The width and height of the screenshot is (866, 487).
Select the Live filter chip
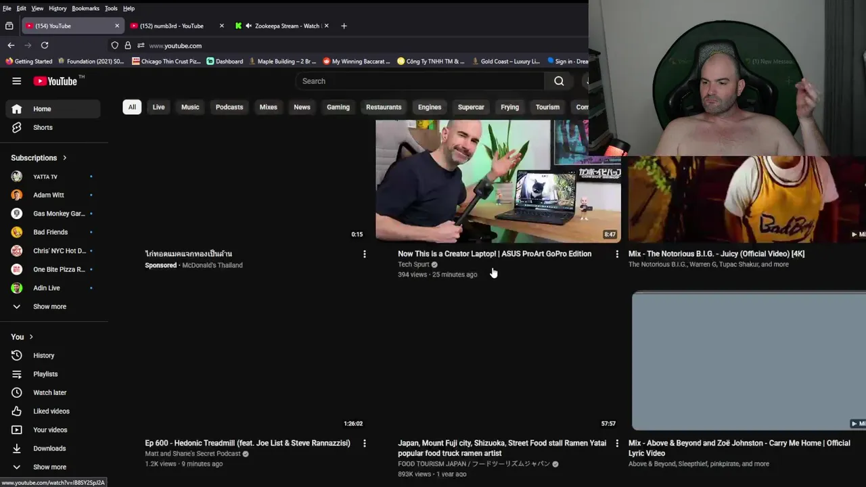158,107
